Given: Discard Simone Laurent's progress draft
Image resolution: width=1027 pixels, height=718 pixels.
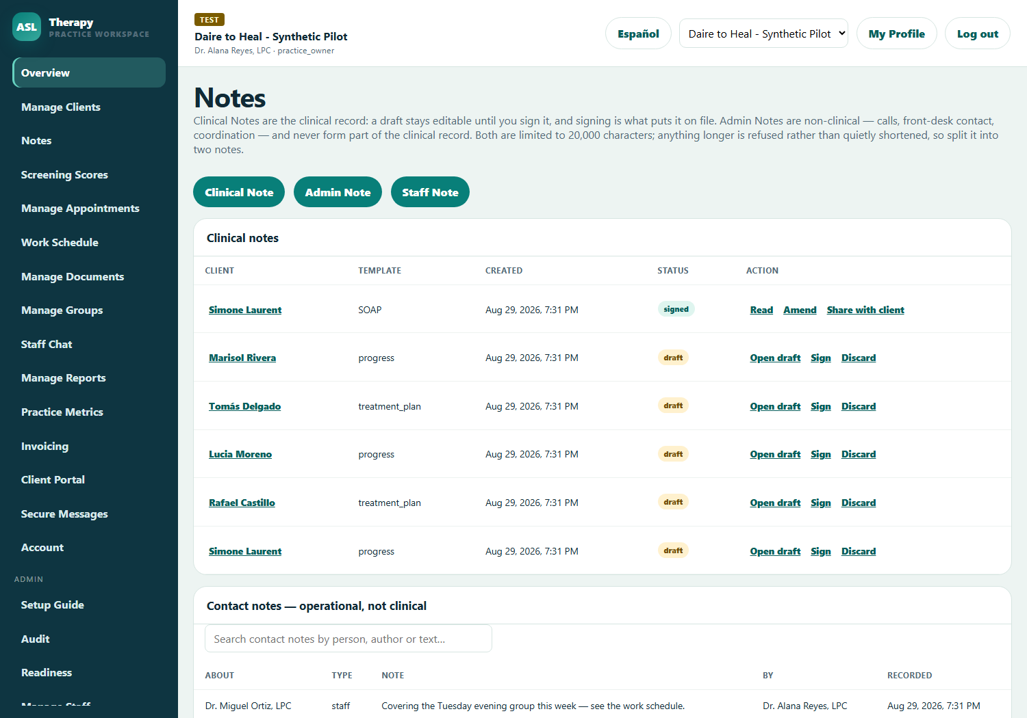Looking at the screenshot, I should [x=859, y=551].
